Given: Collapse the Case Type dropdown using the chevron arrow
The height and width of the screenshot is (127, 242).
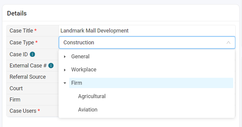Looking at the screenshot, I should (x=228, y=43).
